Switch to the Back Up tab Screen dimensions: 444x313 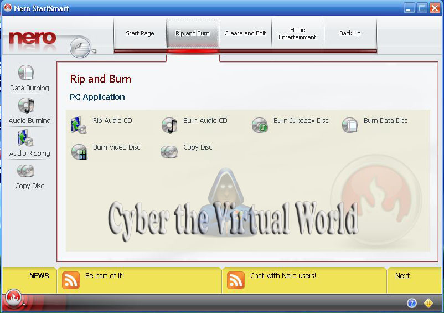tap(350, 33)
